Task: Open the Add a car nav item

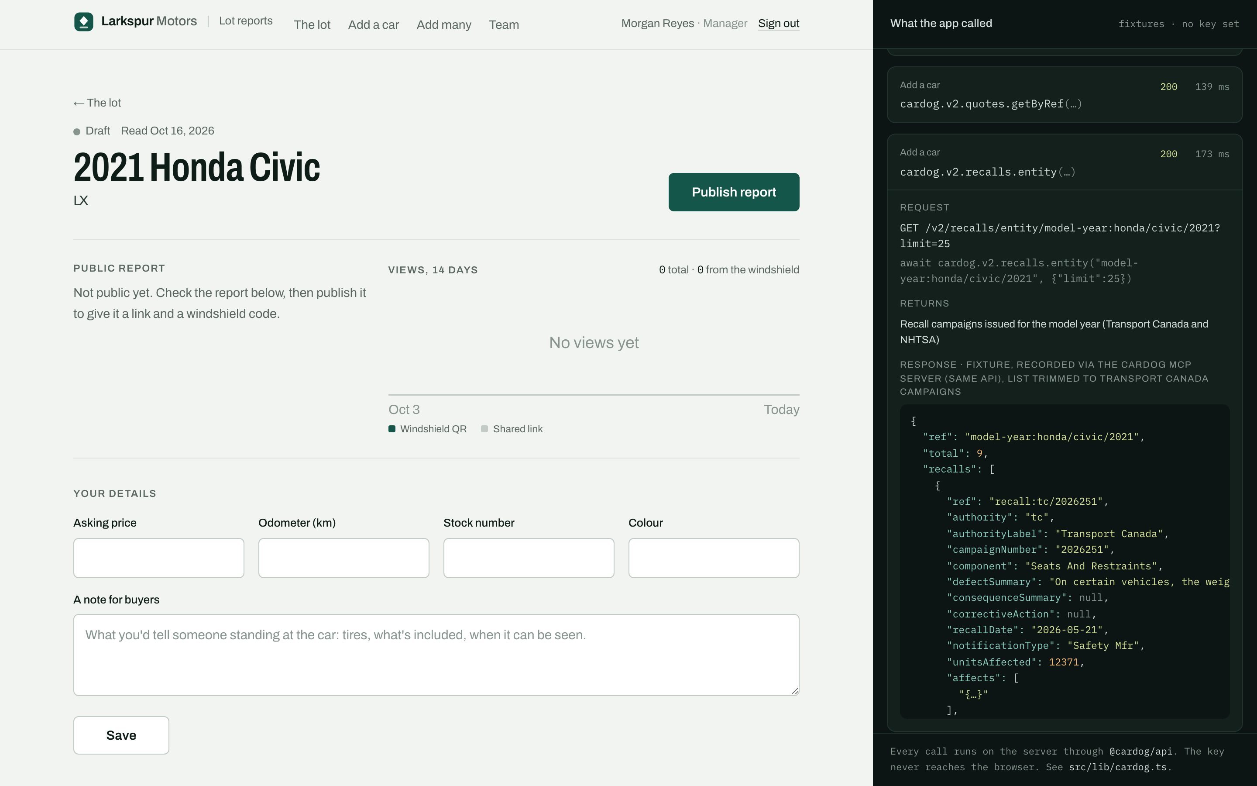Action: coord(374,24)
